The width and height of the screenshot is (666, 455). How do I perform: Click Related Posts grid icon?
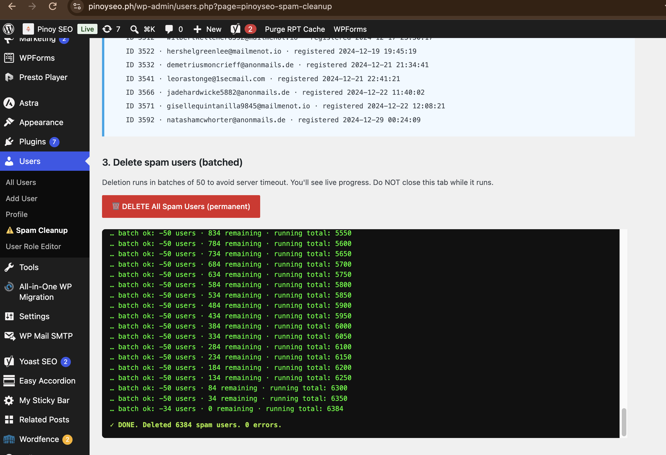click(9, 420)
